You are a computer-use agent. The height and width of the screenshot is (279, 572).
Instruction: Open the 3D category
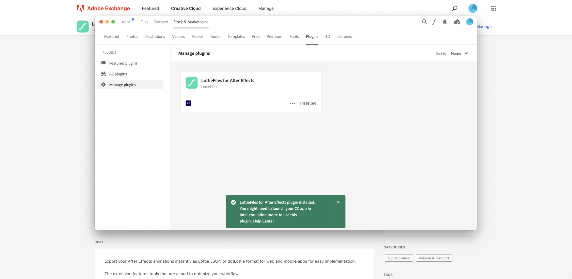pyautogui.click(x=328, y=36)
